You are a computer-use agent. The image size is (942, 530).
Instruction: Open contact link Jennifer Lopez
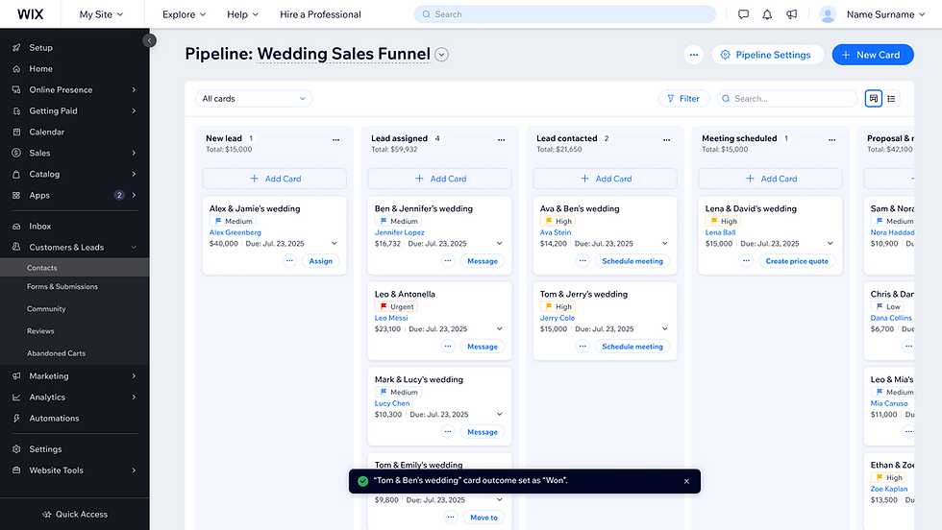point(400,232)
